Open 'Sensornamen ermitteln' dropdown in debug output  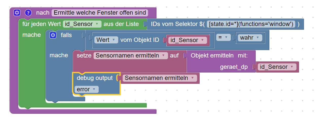click(160, 78)
